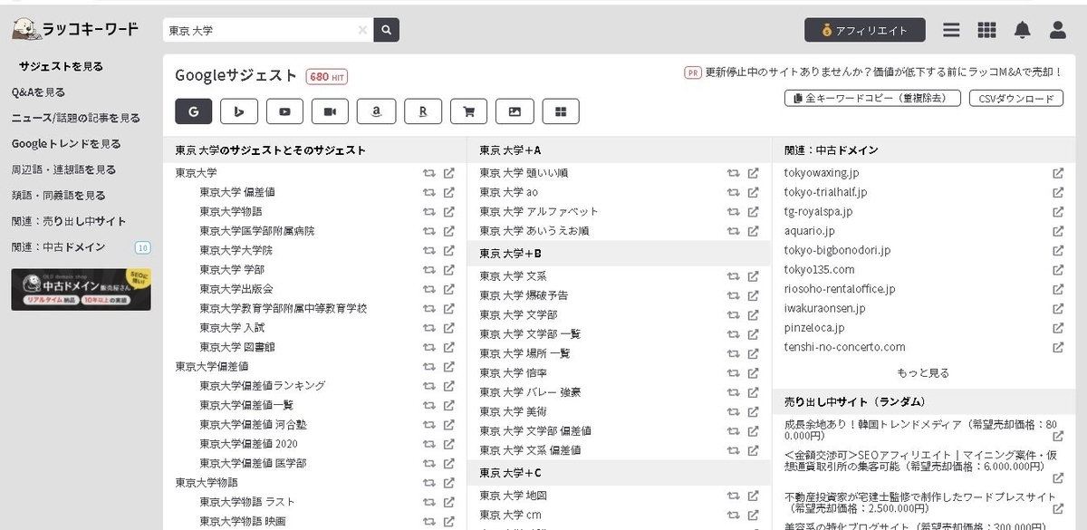Click the keyword 東京 大学 倍率
This screenshot has width=1087, height=530.
click(x=514, y=372)
